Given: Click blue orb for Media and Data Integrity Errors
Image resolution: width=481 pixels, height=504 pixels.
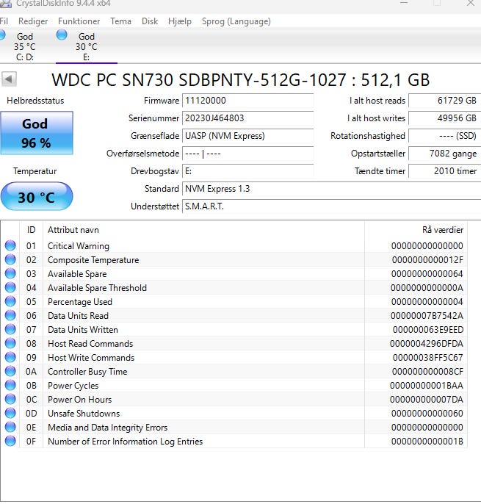Looking at the screenshot, I should [x=10, y=428].
